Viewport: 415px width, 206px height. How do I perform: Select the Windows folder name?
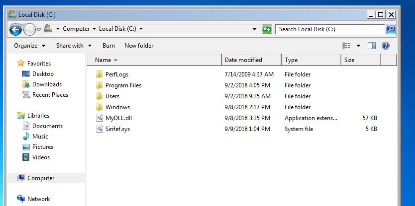(117, 107)
